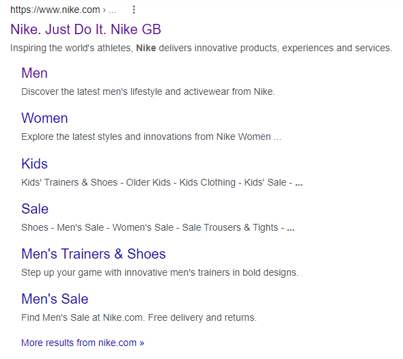Open the 'Nike. Just Do It. Nike GB' result

pos(86,29)
